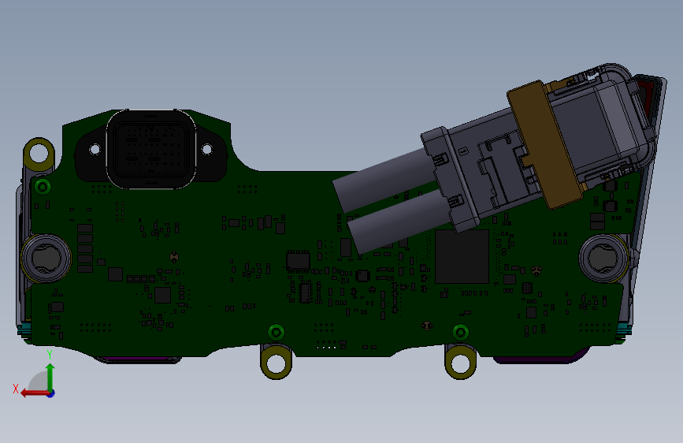This screenshot has width=683, height=443.
Task: Pick the green screw near the top-left lug
Action: [43, 187]
